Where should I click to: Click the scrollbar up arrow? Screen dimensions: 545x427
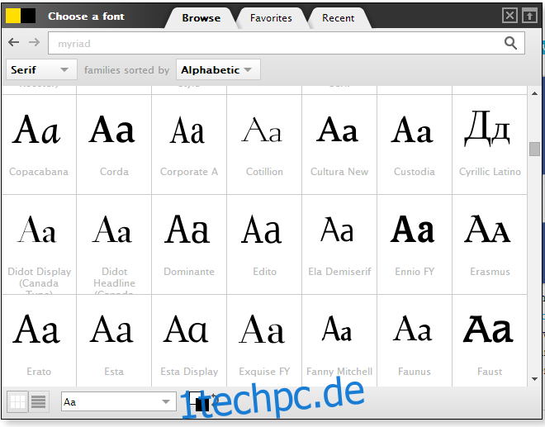pyautogui.click(x=534, y=93)
